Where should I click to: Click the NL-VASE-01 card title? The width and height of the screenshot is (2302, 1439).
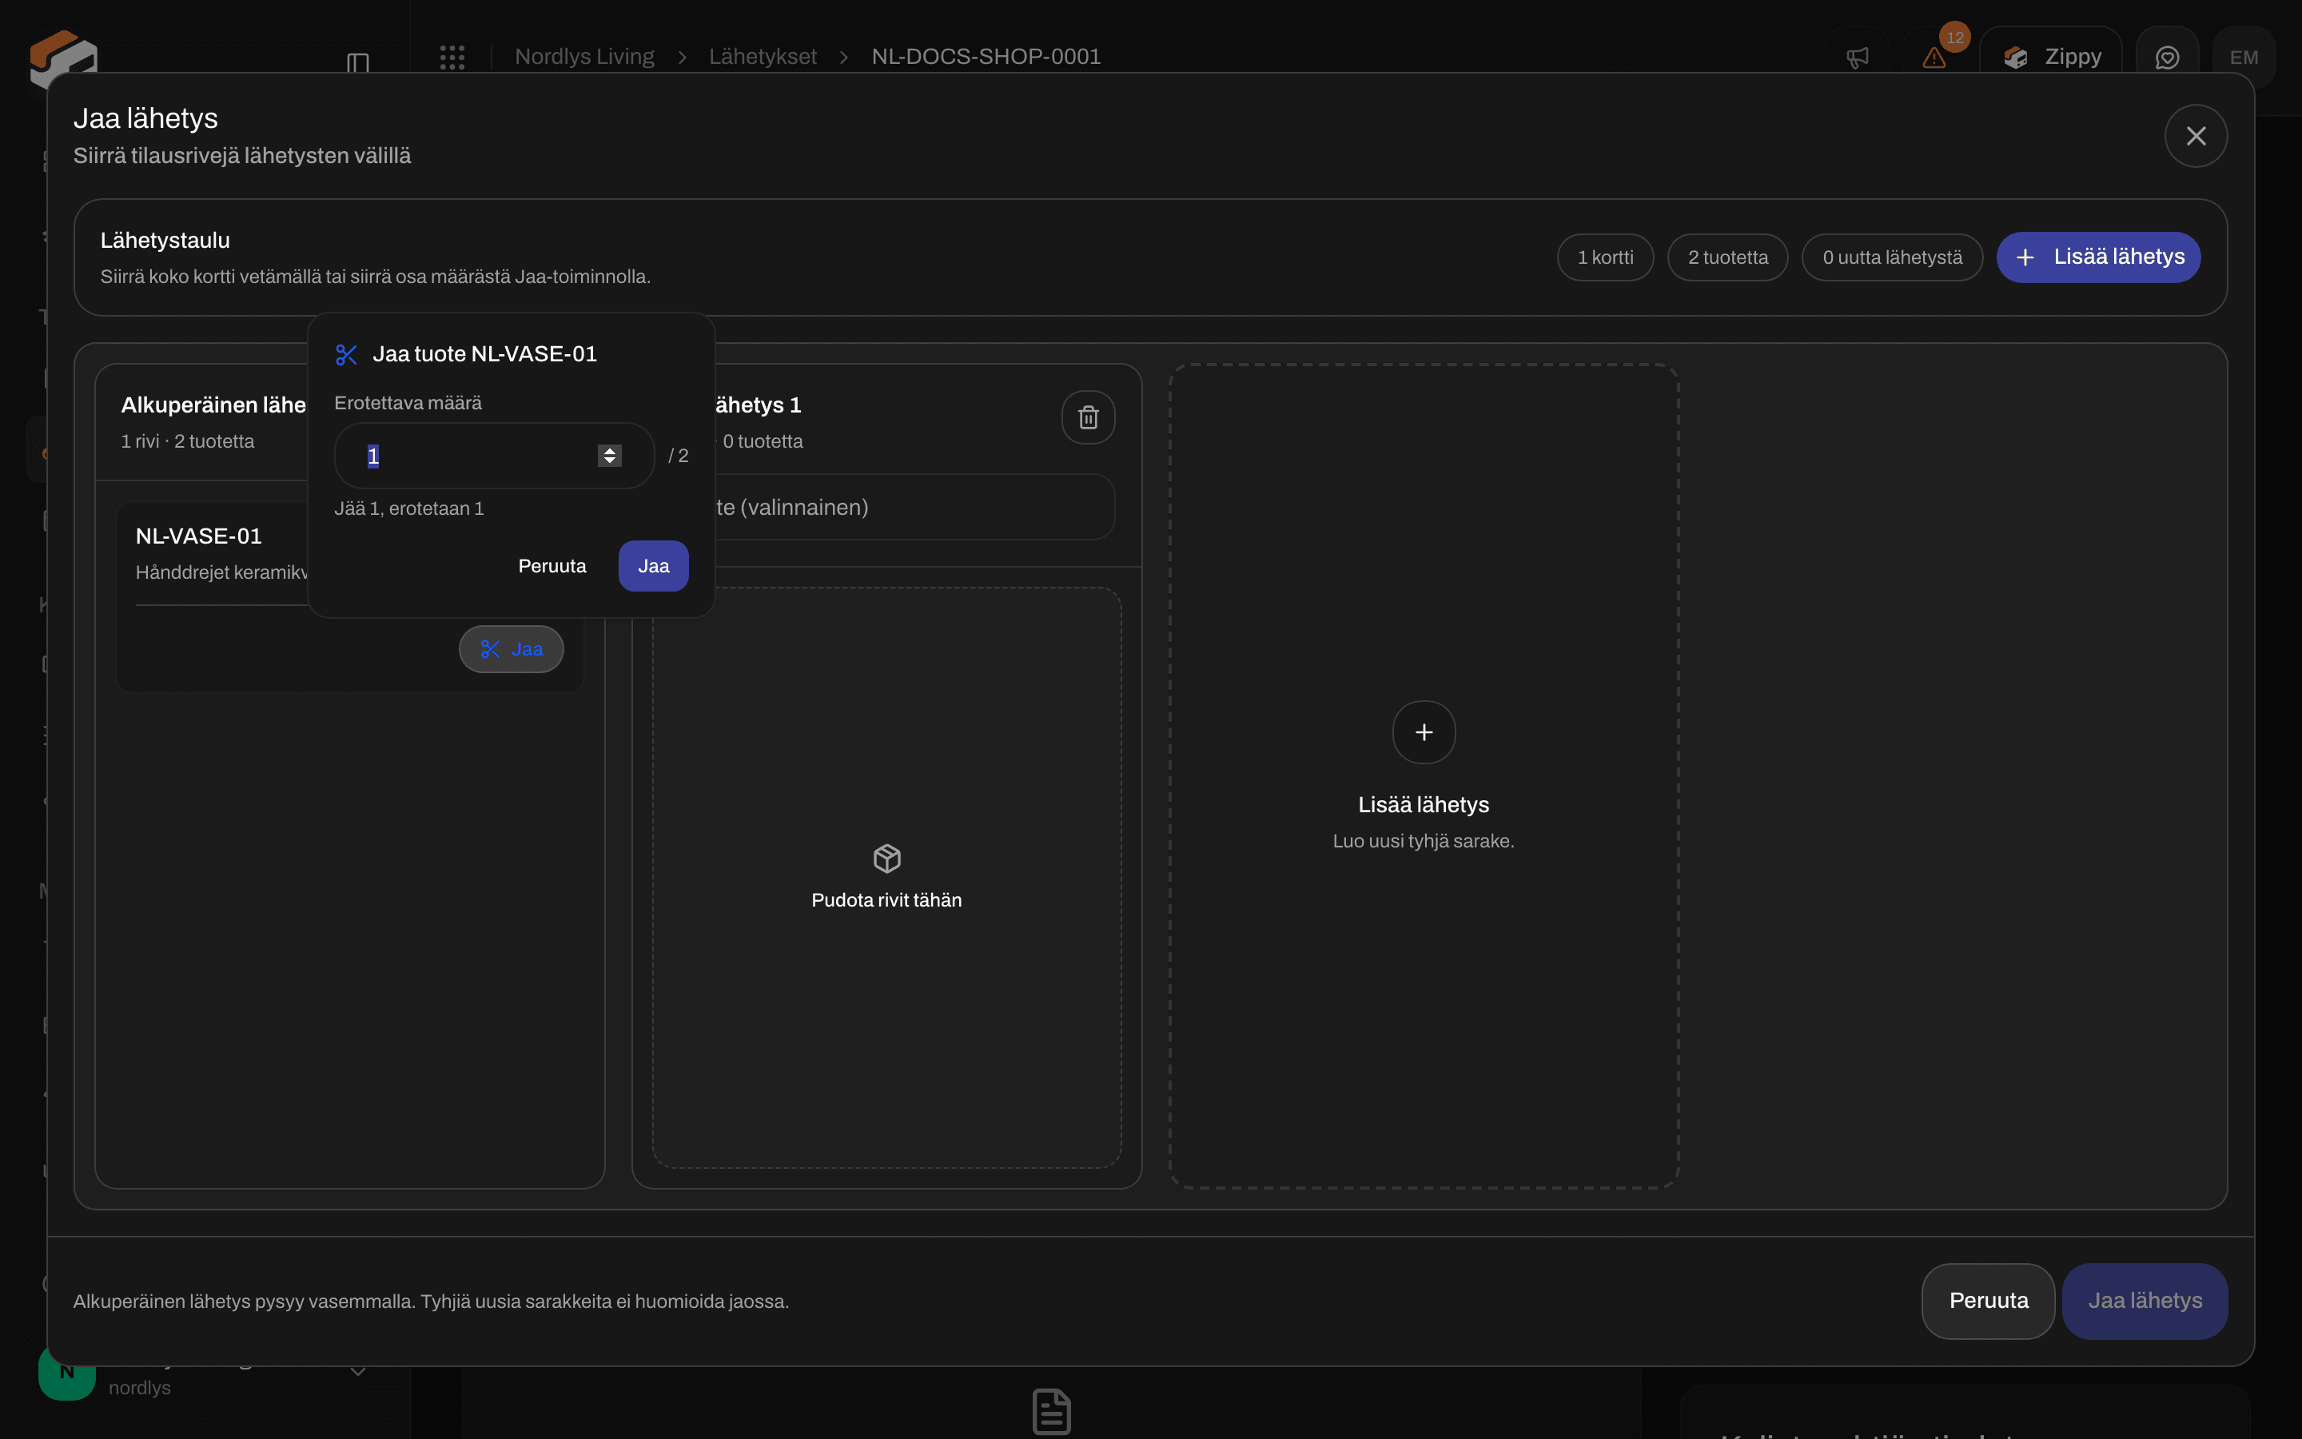[x=199, y=536]
